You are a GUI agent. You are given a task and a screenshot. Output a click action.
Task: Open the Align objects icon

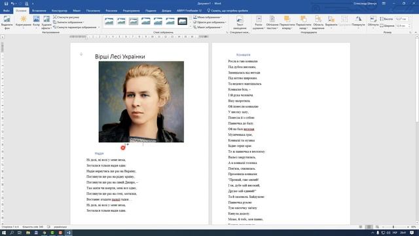[331, 19]
